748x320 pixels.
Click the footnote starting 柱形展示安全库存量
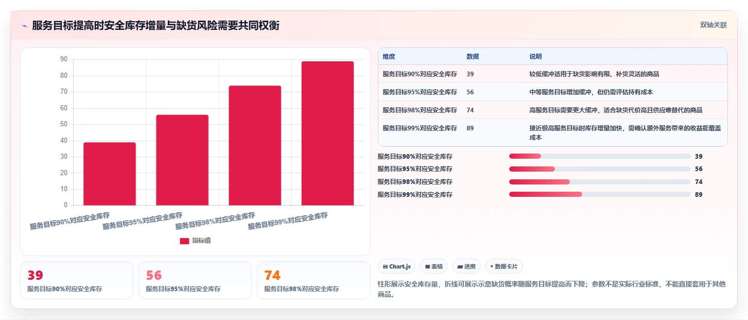551,289
